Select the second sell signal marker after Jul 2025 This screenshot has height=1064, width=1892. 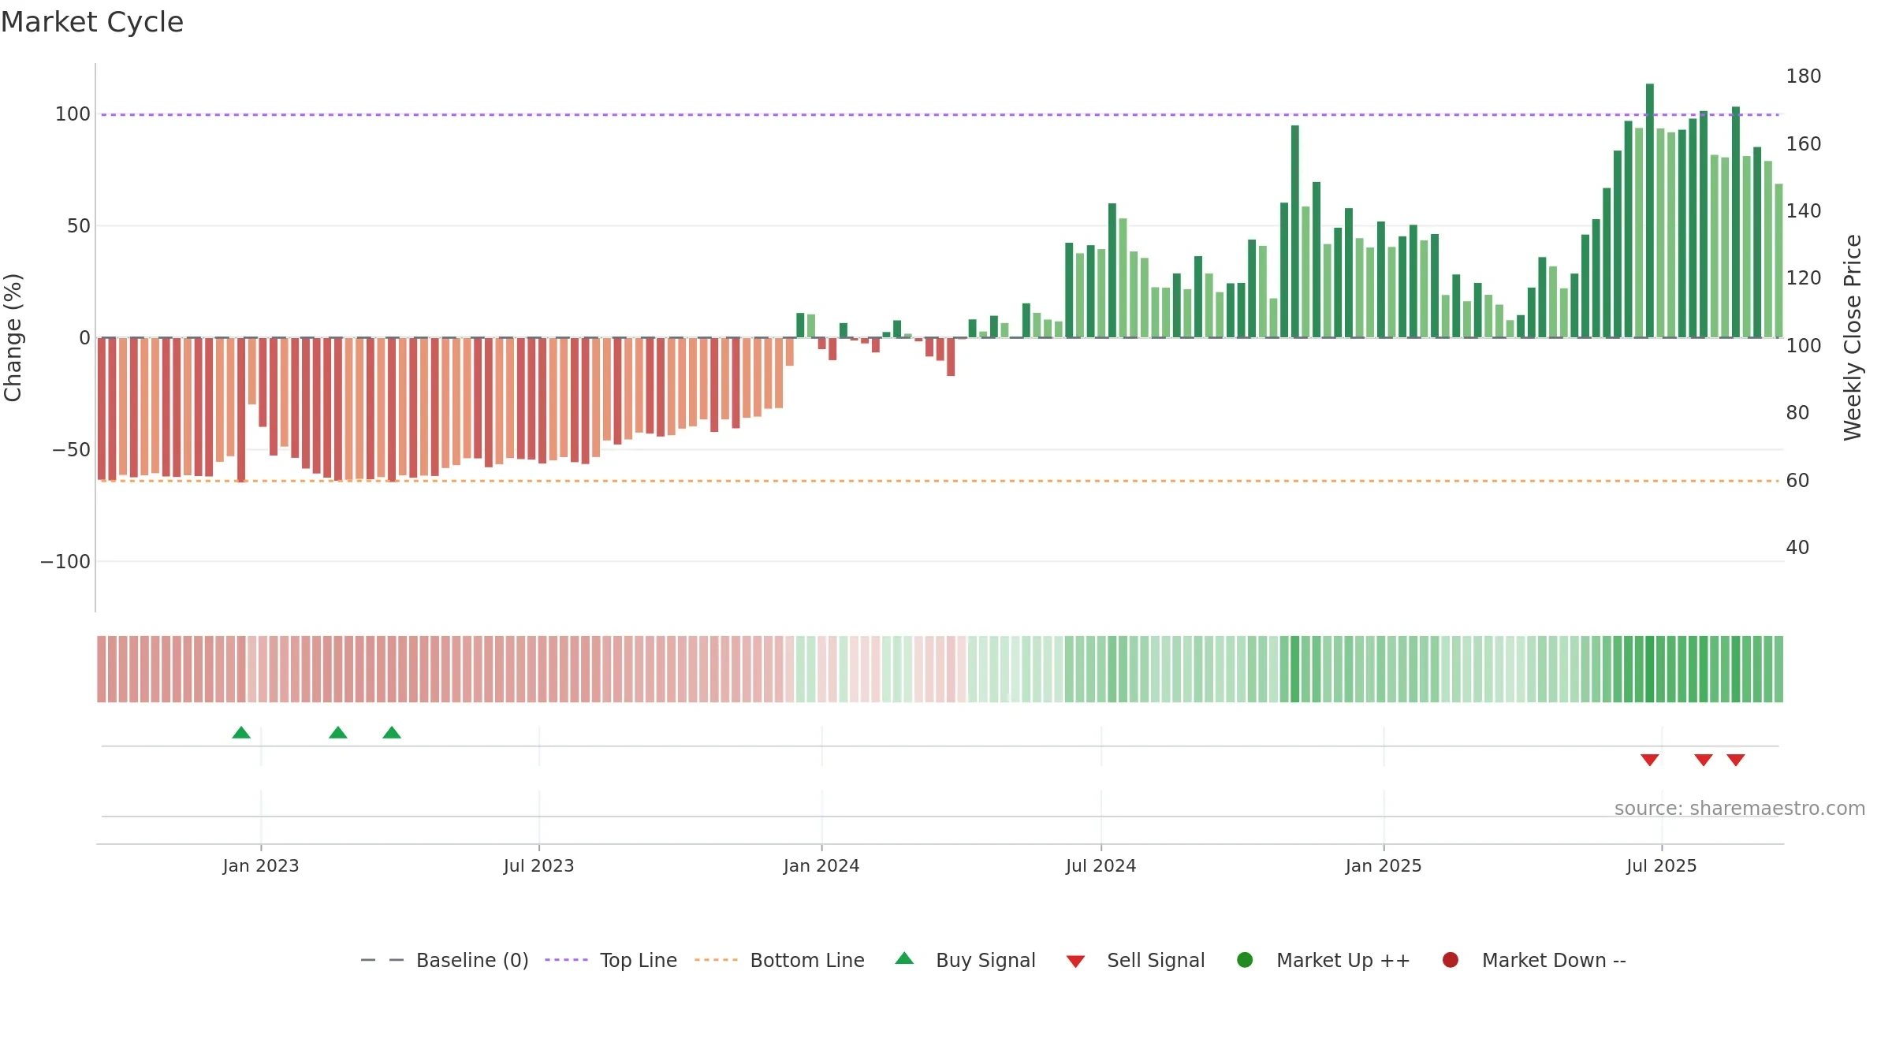click(1704, 760)
